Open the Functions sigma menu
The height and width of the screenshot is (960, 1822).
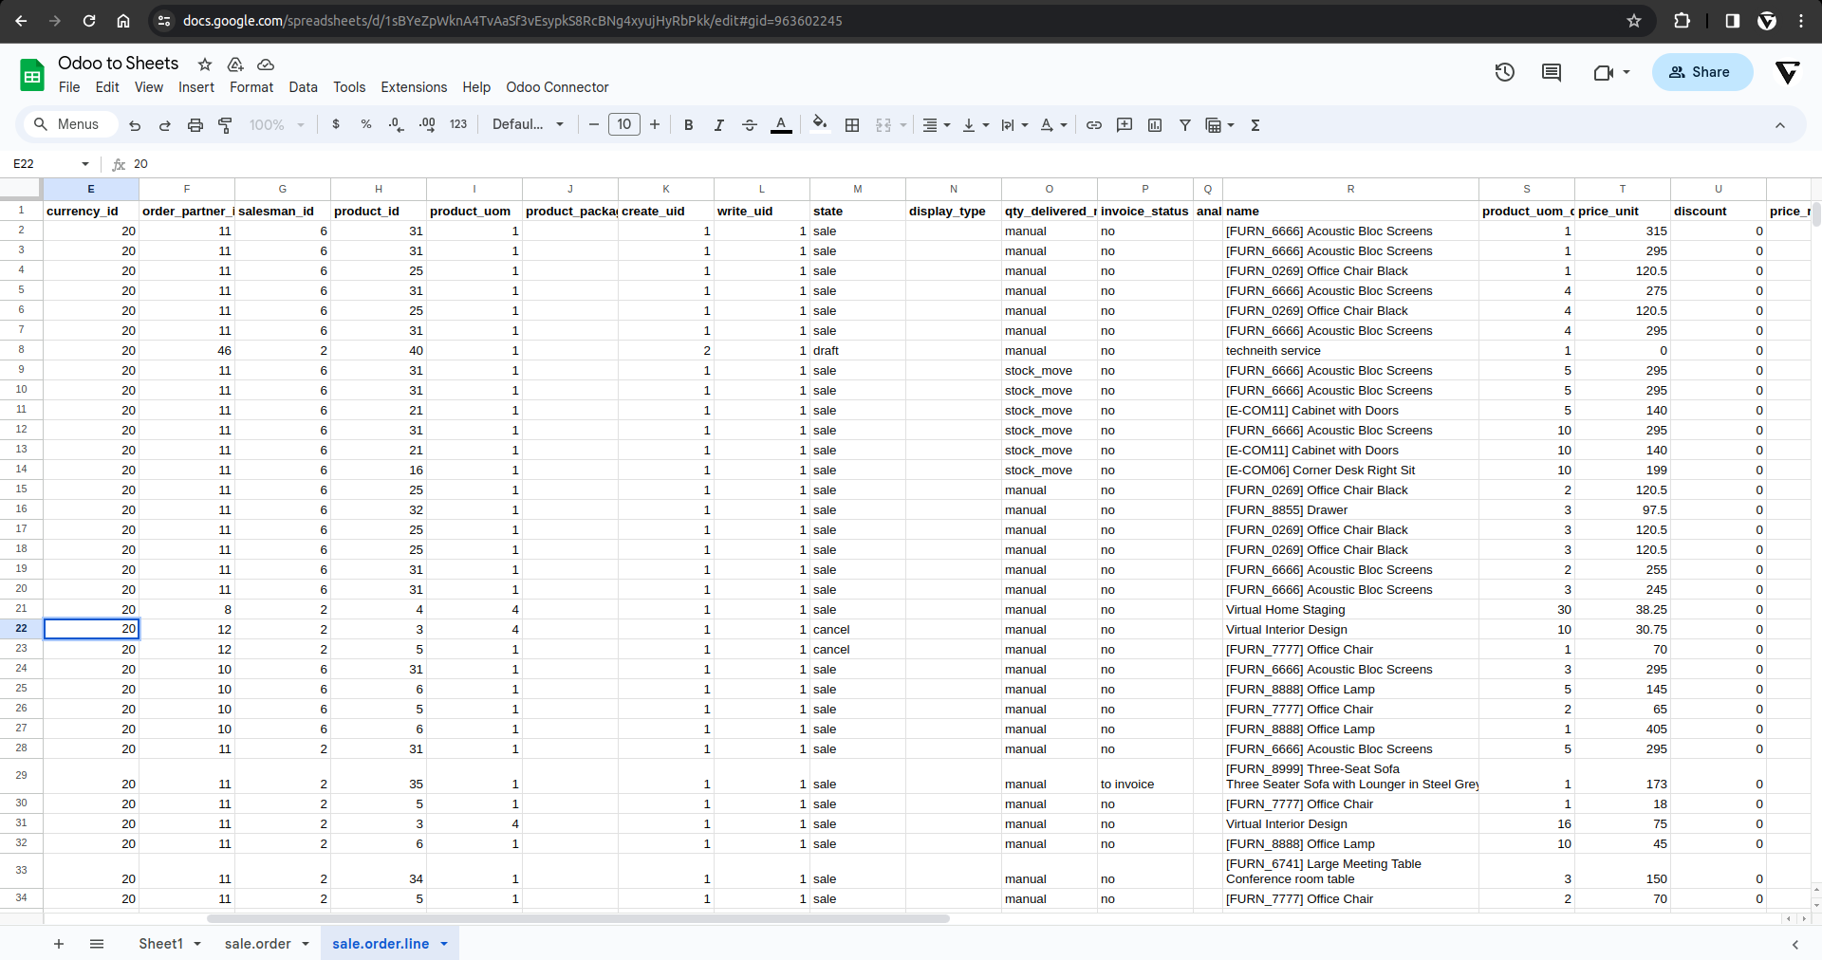click(x=1255, y=124)
